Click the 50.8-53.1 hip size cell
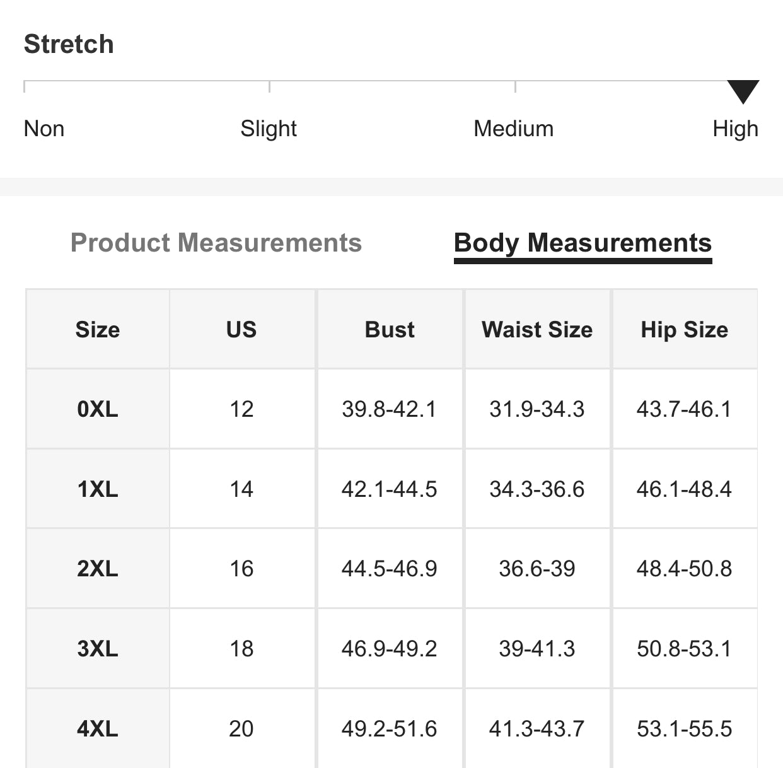Image resolution: width=783 pixels, height=768 pixels. tap(684, 649)
